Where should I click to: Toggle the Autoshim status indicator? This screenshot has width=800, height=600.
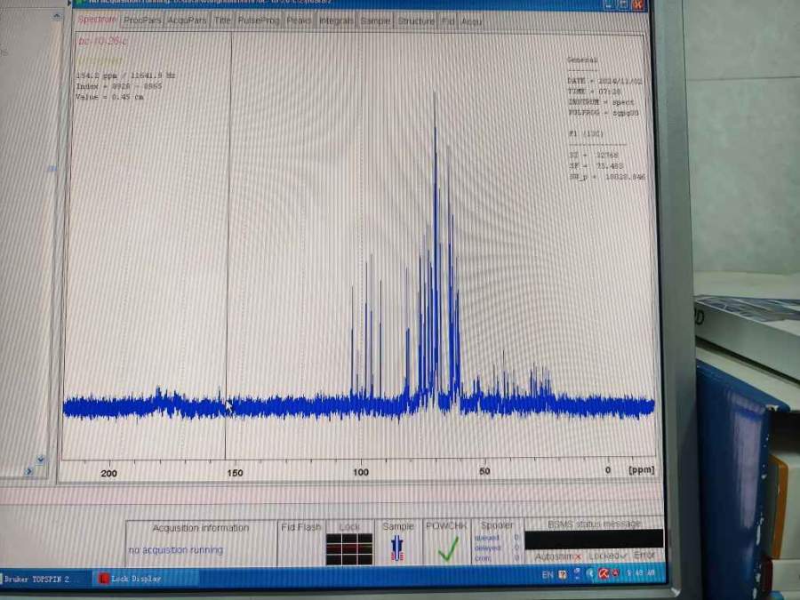[558, 556]
